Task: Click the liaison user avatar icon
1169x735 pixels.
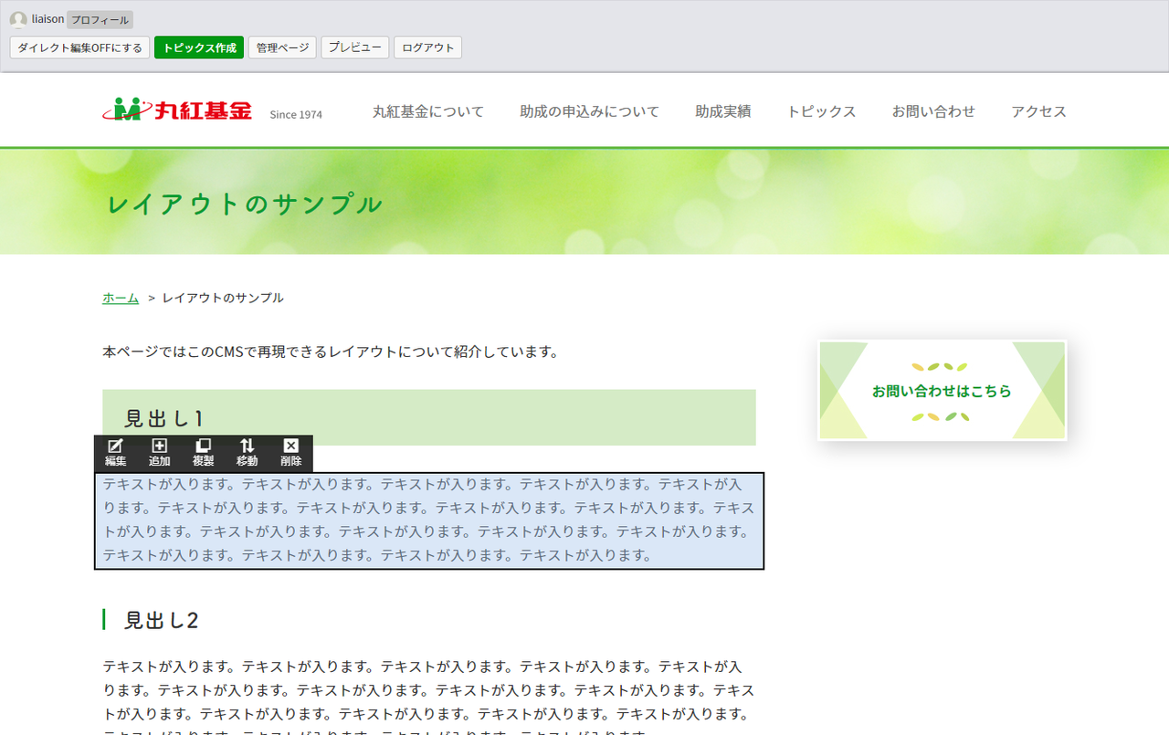Action: point(18,19)
